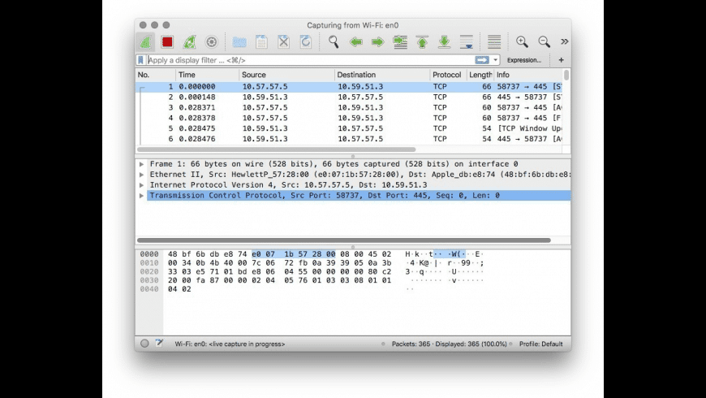The height and width of the screenshot is (398, 706).
Task: Expand Internet Protocol Version 4 row
Action: (x=141, y=185)
